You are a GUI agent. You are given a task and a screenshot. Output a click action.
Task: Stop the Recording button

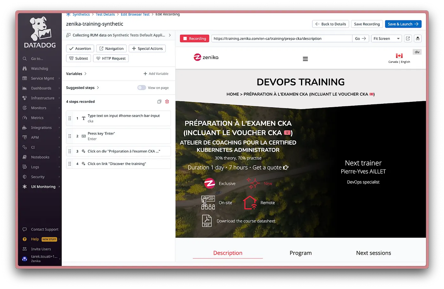click(195, 38)
